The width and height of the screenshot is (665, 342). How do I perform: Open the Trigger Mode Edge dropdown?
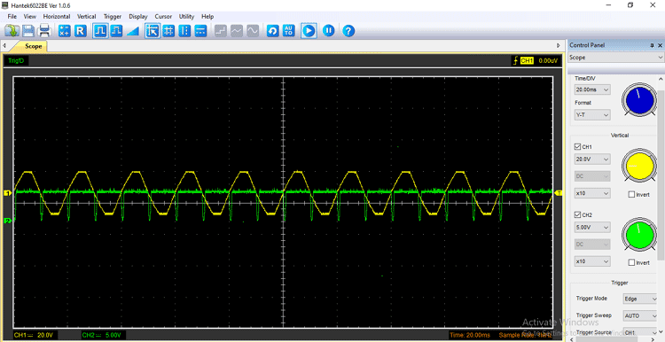640,299
